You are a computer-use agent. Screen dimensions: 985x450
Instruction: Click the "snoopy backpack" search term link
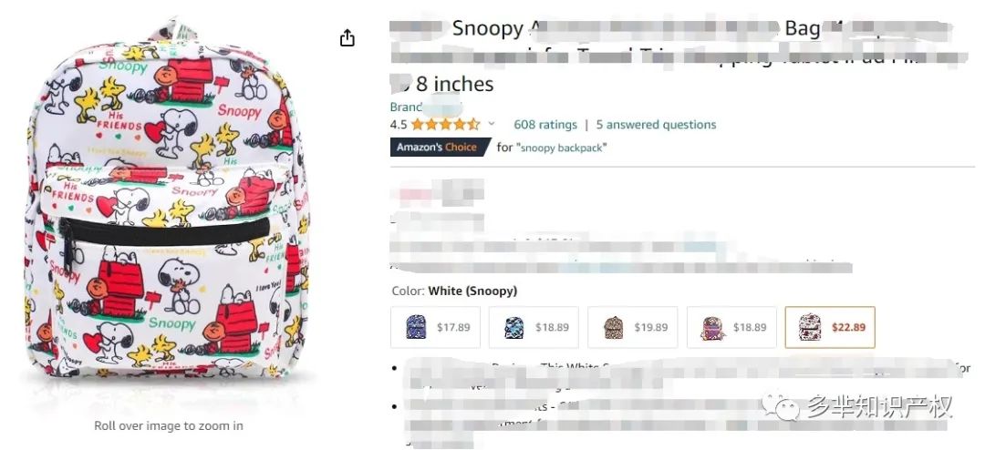(x=561, y=148)
